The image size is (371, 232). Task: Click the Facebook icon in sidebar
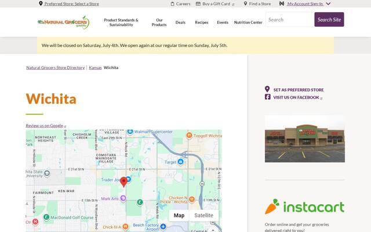point(268,97)
